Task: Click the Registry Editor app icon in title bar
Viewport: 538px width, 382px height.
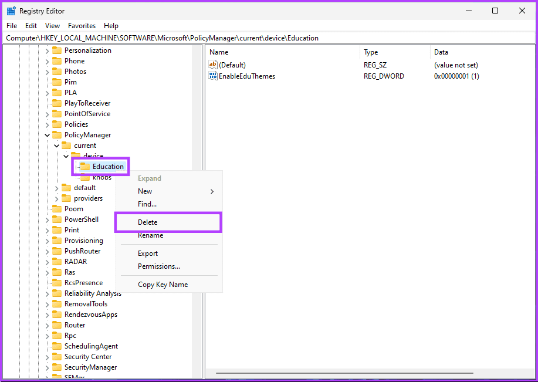Action: 11,11
